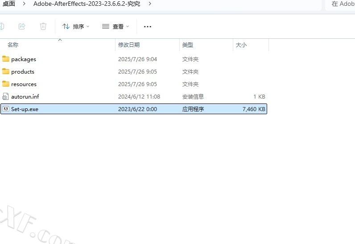Expand chevron after 桌面 in breadcrumb
Viewport: 355px width, 244px height.
[24, 4]
